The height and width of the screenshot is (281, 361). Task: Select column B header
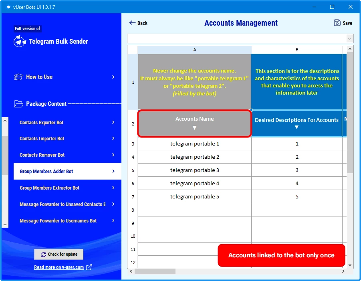pyautogui.click(x=297, y=50)
